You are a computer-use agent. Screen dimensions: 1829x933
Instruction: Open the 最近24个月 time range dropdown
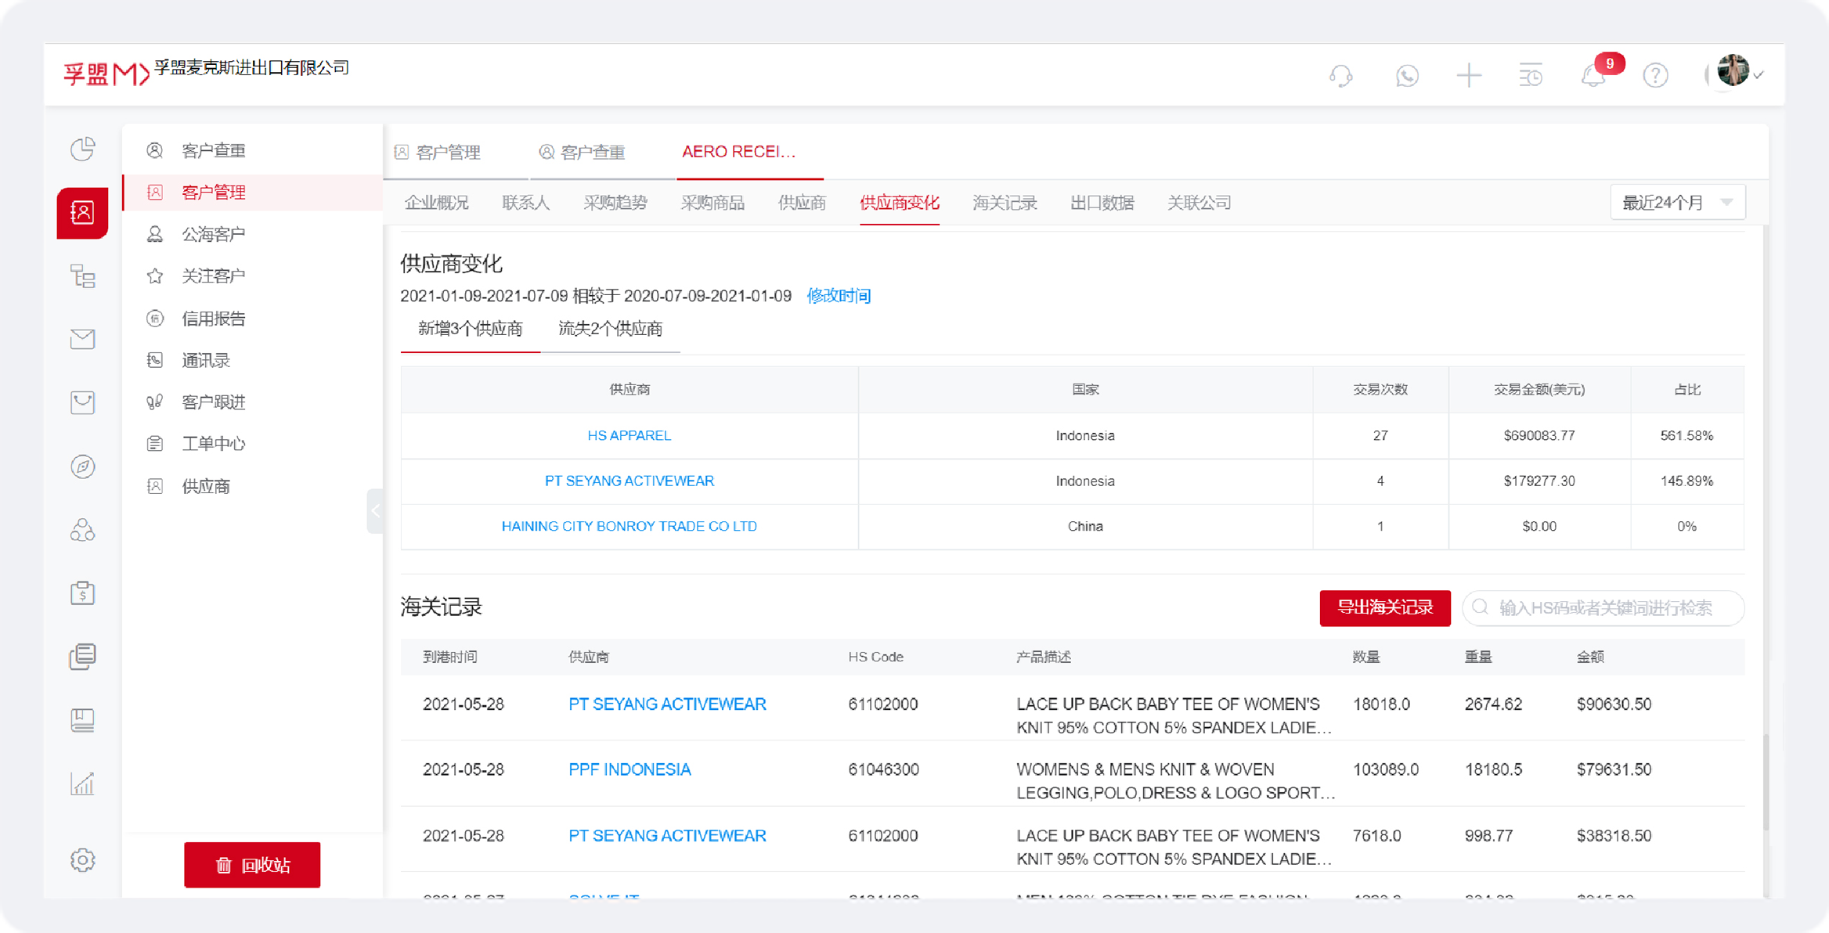point(1677,201)
